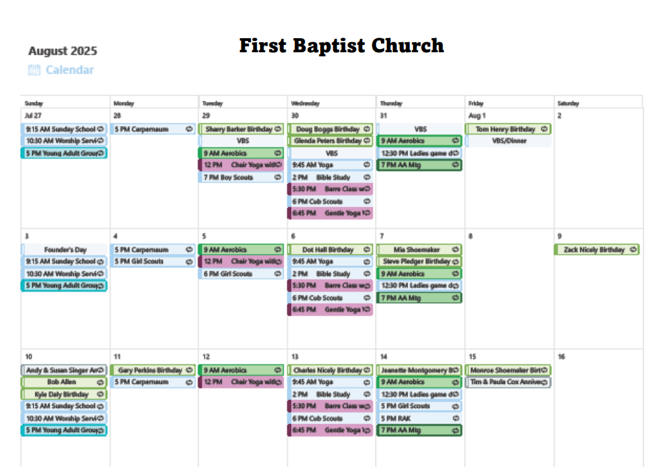Select Tim & Paula Cox Anniversary event
Viewport: 672px width, 467px height.
tap(508, 382)
